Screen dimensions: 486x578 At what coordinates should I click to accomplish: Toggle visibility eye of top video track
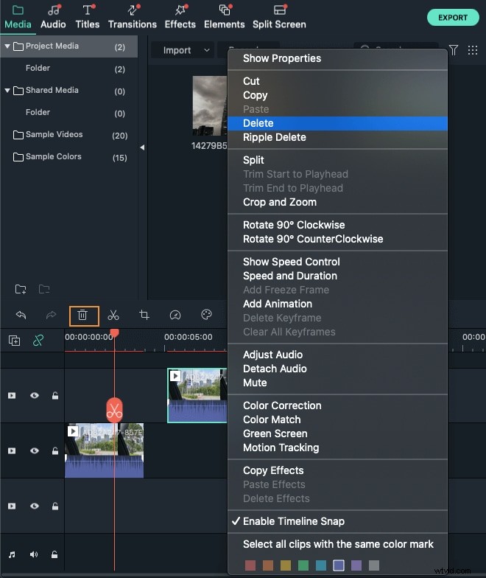click(35, 395)
